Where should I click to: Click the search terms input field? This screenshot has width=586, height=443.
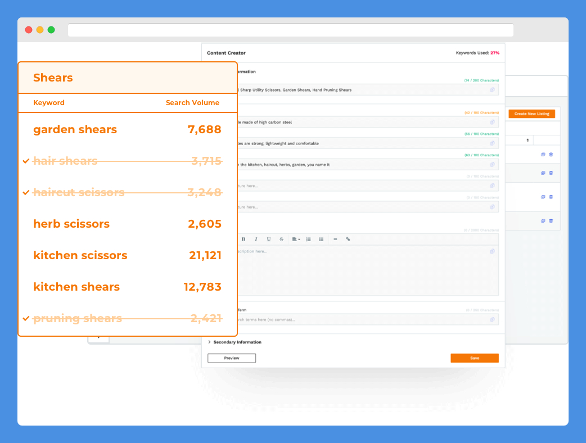[368, 320]
